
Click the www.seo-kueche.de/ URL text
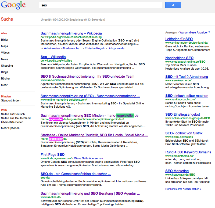(178, 80)
